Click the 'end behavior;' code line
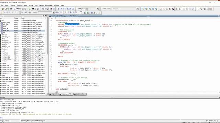220x123 pixels. click(63, 89)
